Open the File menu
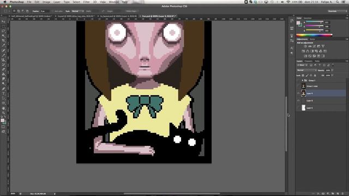Screen dimensions: 349x196 pos(29,2)
